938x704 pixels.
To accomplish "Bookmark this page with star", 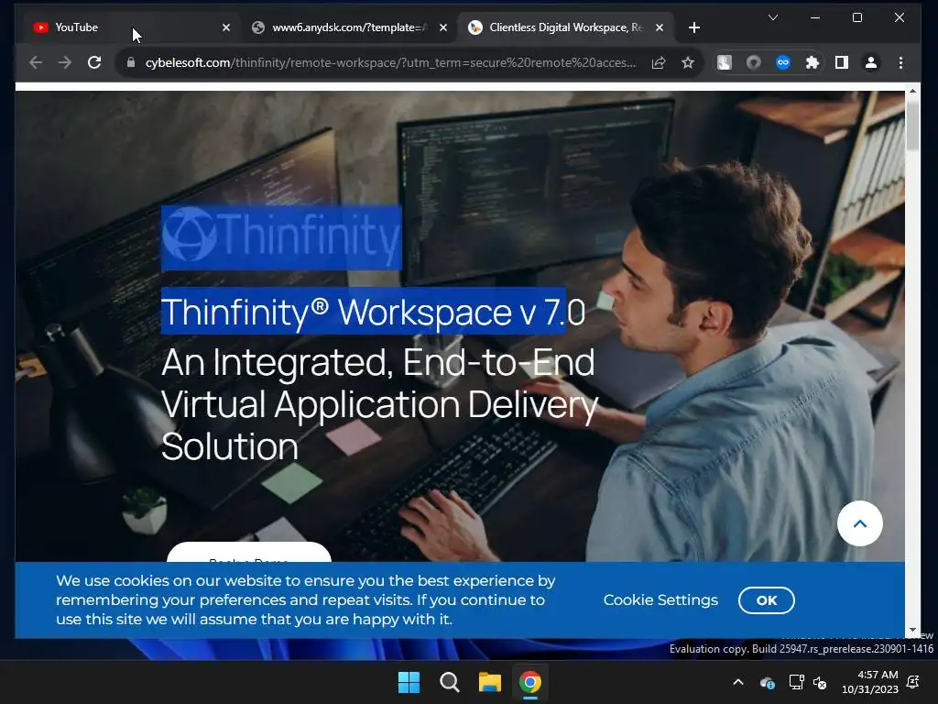I will click(x=688, y=62).
